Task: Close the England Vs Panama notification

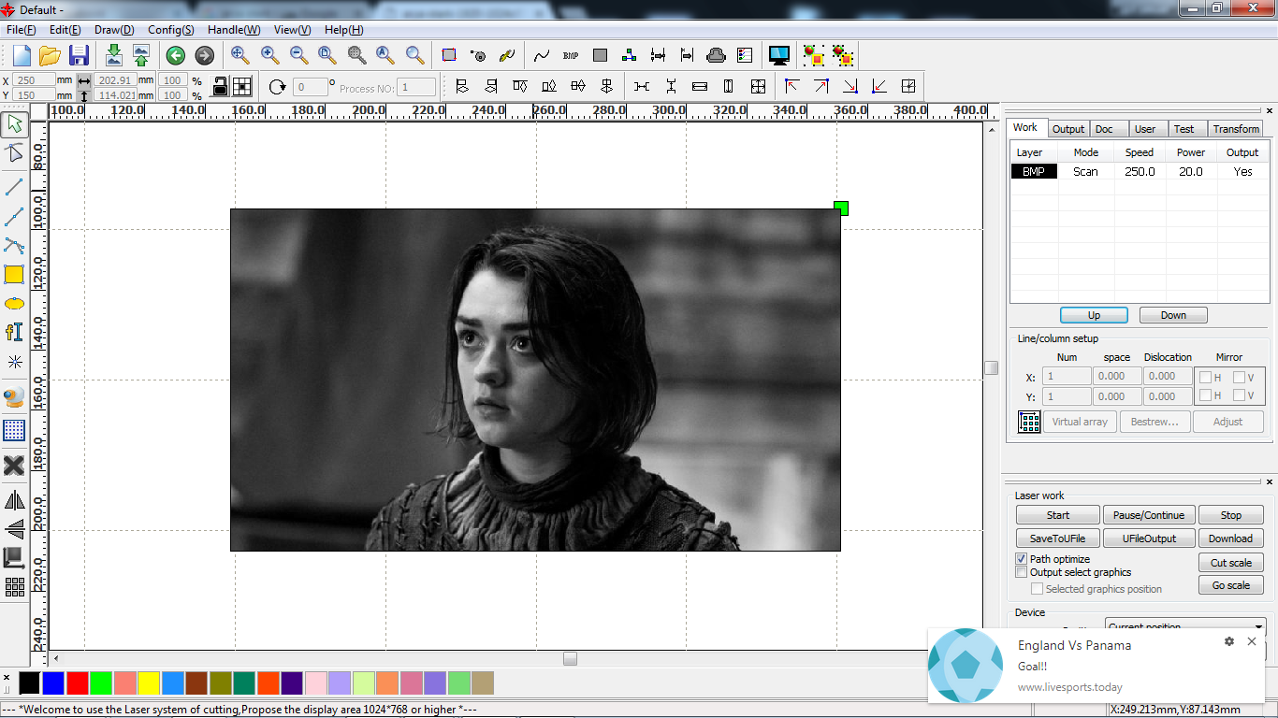Action: [x=1252, y=641]
